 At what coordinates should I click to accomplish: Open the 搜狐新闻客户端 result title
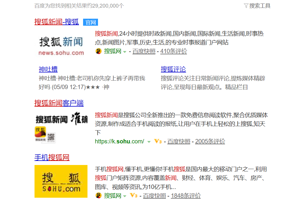59,103
